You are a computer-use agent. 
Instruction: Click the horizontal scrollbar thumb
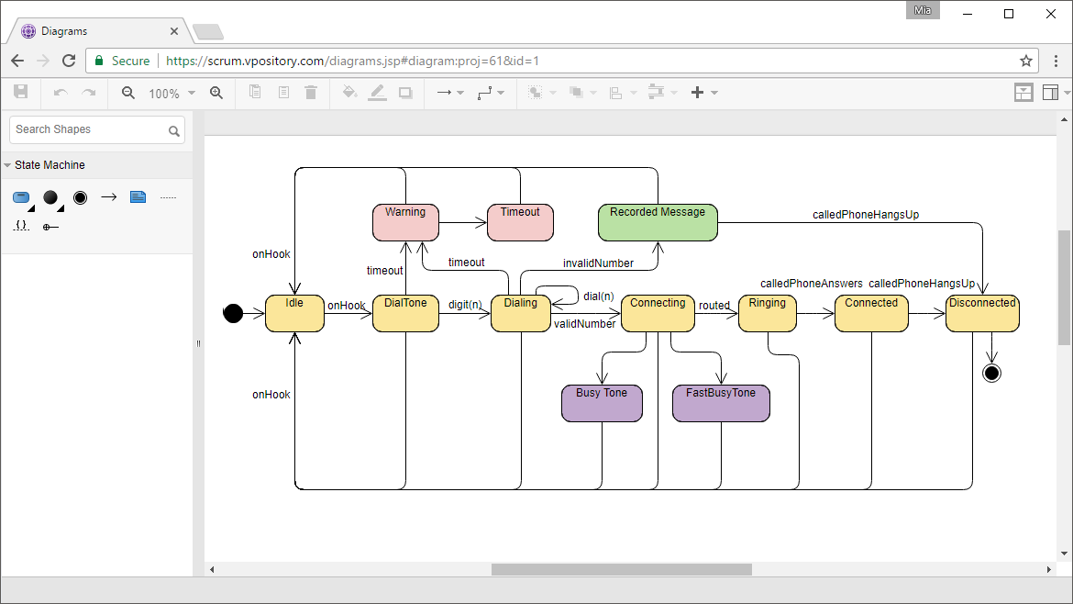pos(622,570)
